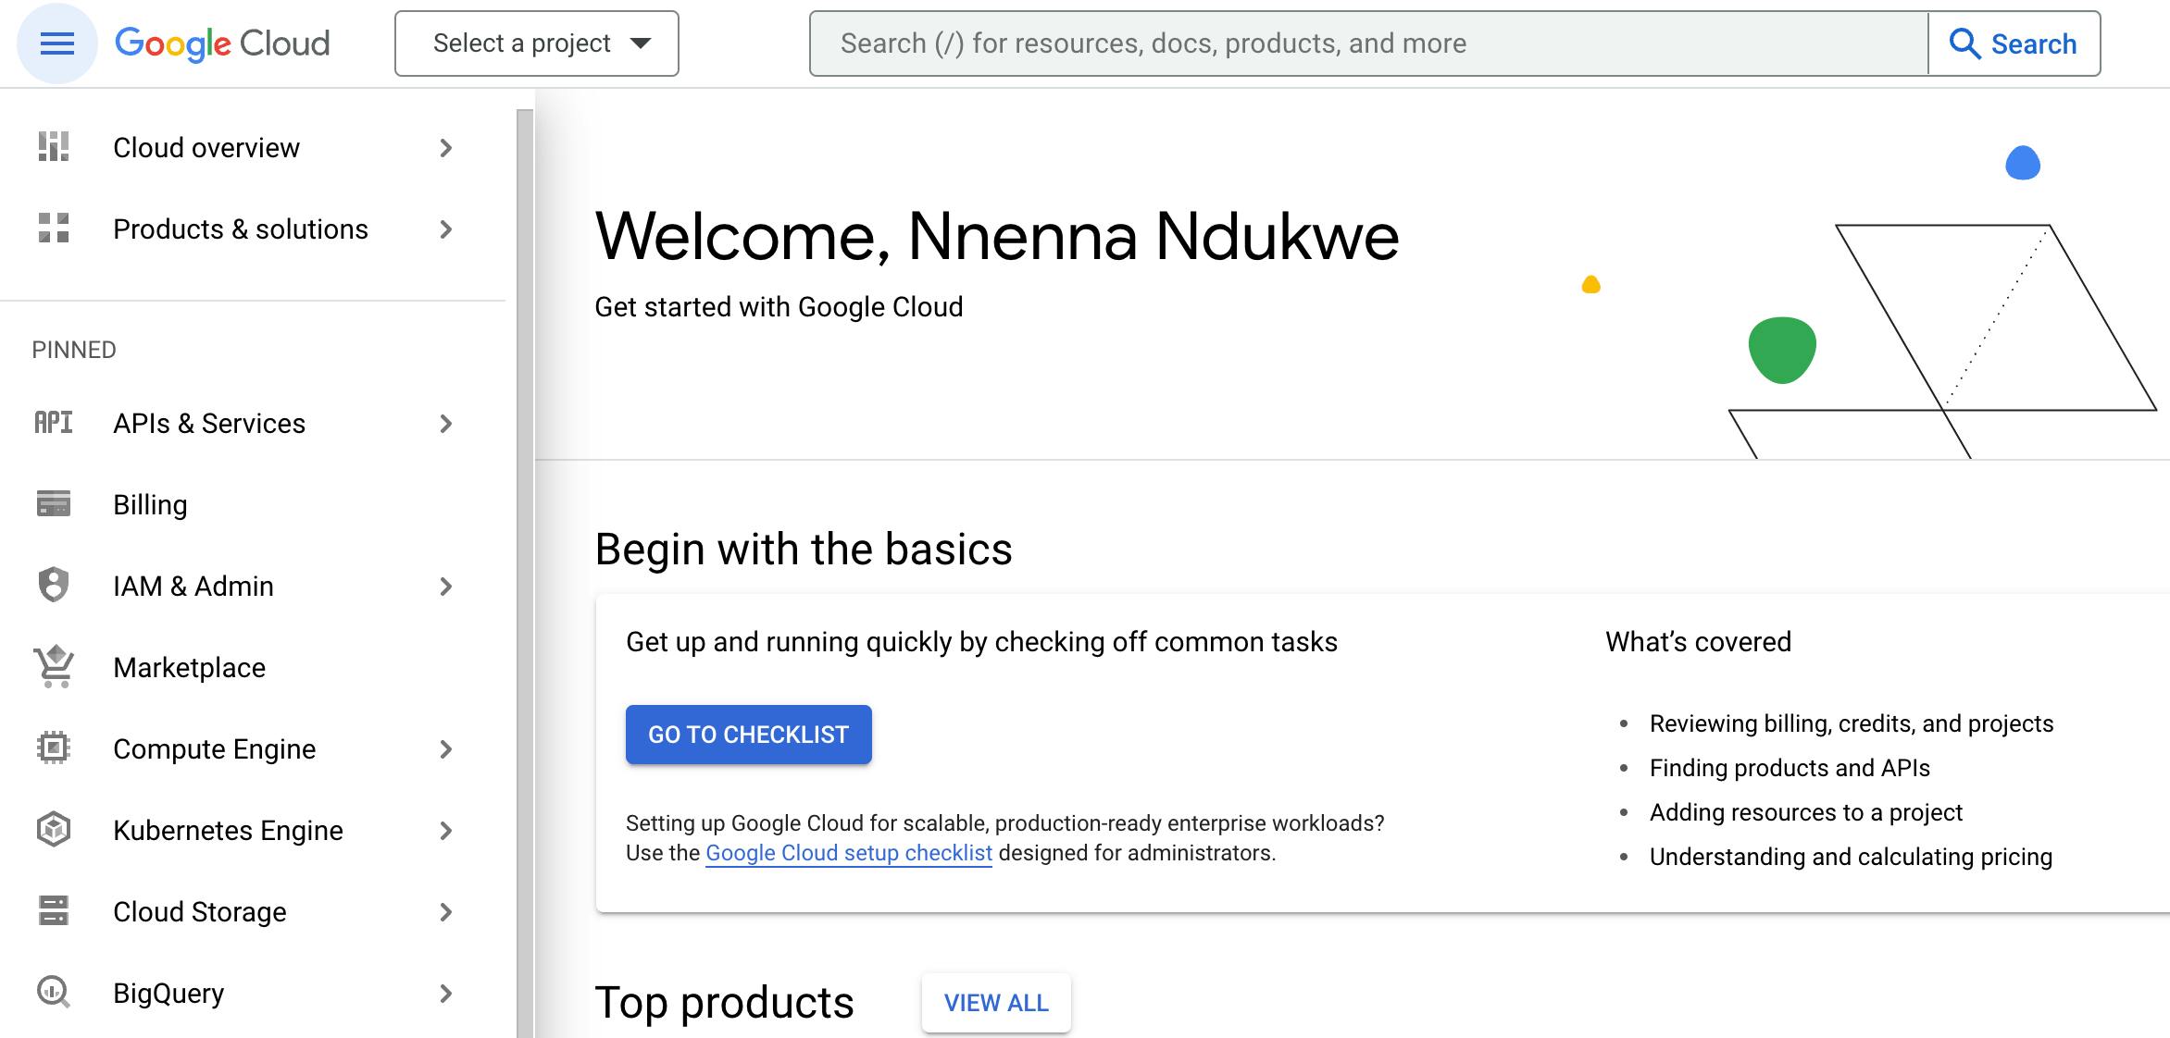Click the IAM & Admin shield icon
This screenshot has width=2170, height=1038.
[54, 586]
